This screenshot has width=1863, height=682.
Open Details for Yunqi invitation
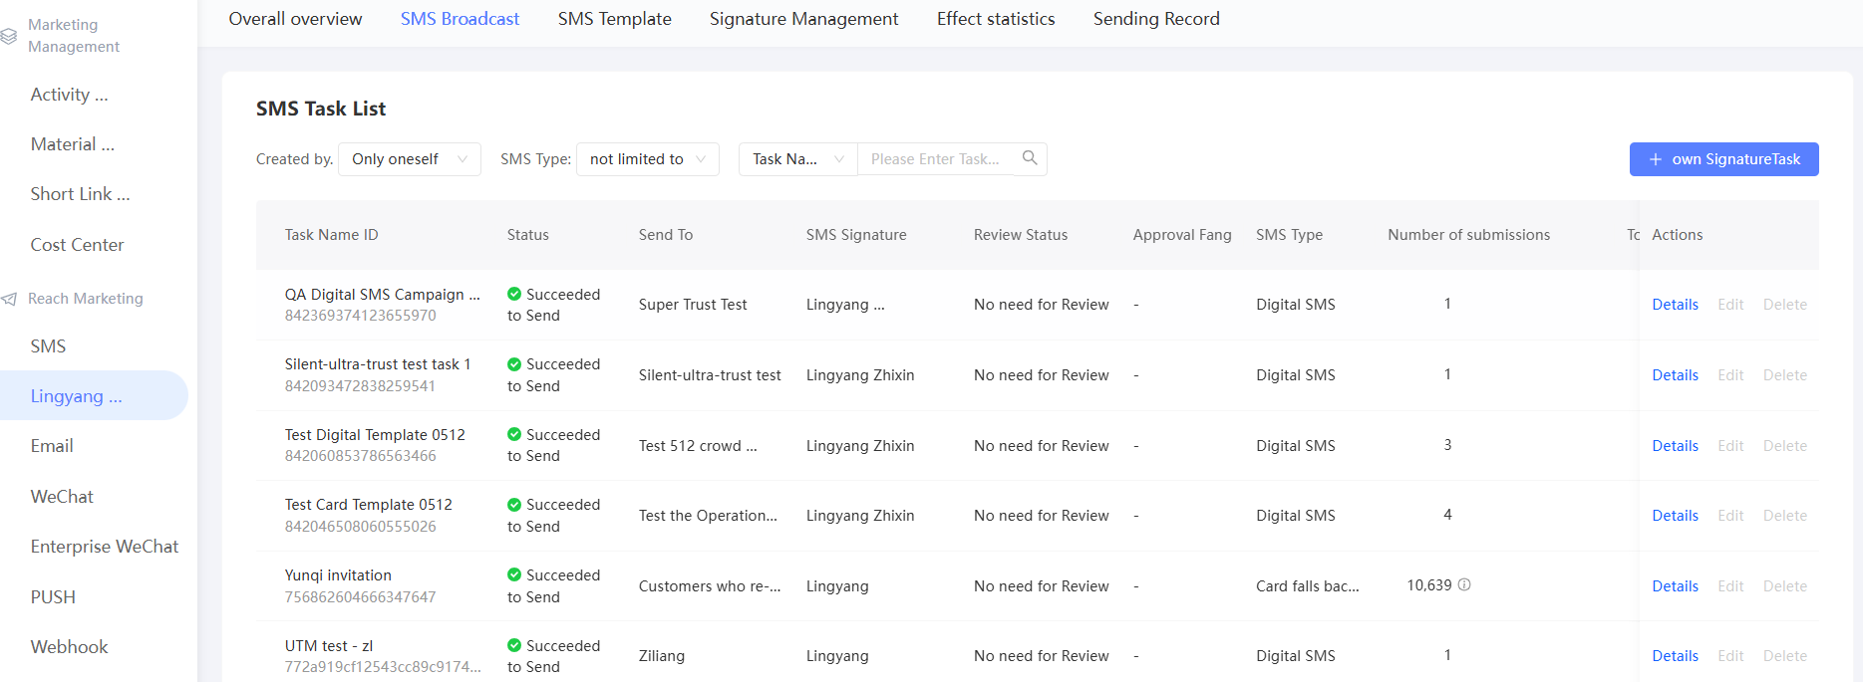coord(1675,586)
